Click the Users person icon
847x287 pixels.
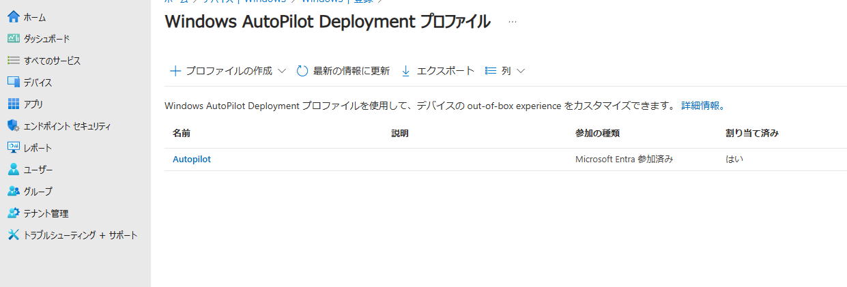click(14, 169)
